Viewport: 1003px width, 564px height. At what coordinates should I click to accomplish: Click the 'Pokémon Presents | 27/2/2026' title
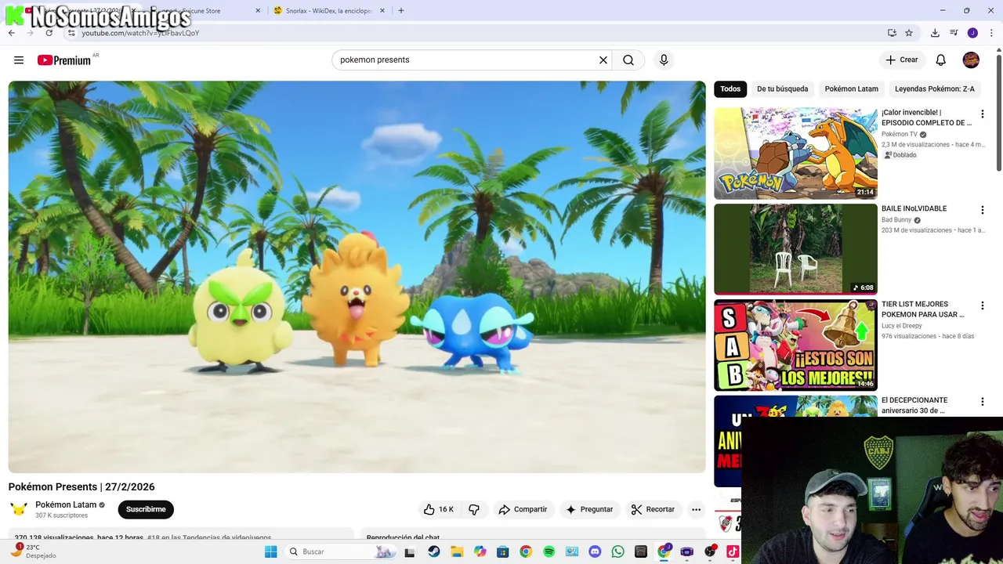pos(81,486)
